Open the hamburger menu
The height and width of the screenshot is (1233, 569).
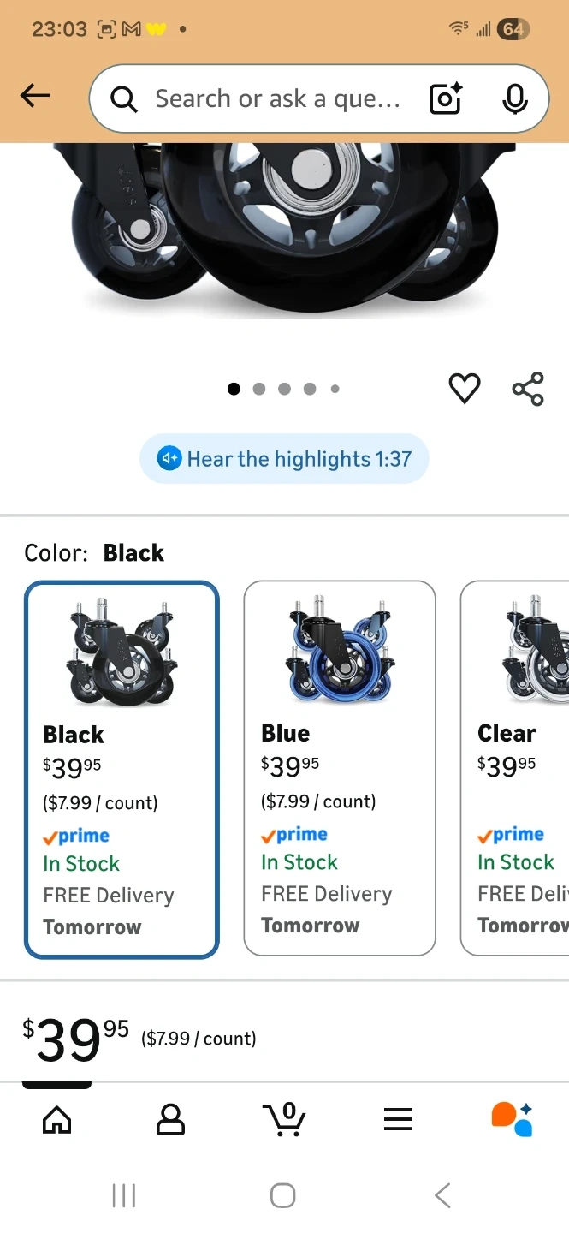pos(398,1118)
